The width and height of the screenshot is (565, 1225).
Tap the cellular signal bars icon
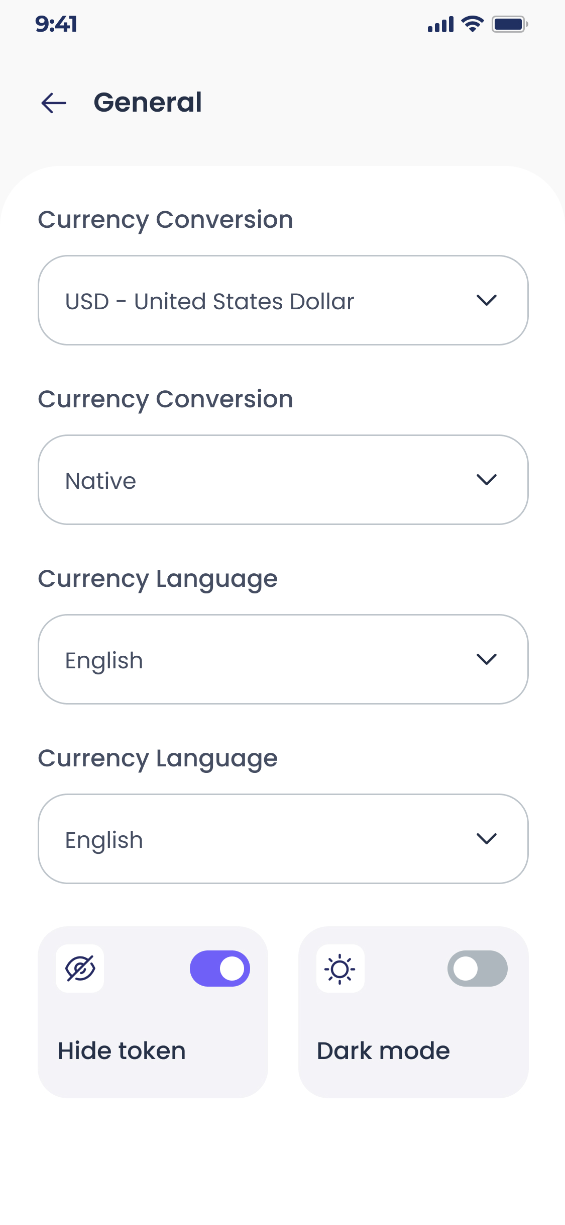click(x=440, y=24)
